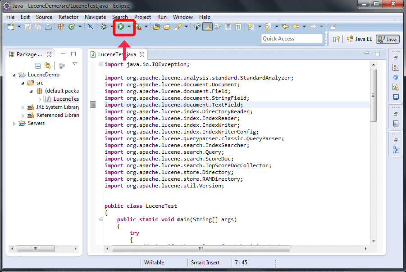Select the LuceneTest.java editor tab

116,54
